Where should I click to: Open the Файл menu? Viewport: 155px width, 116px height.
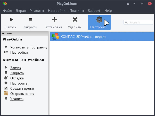click(x=7, y=11)
